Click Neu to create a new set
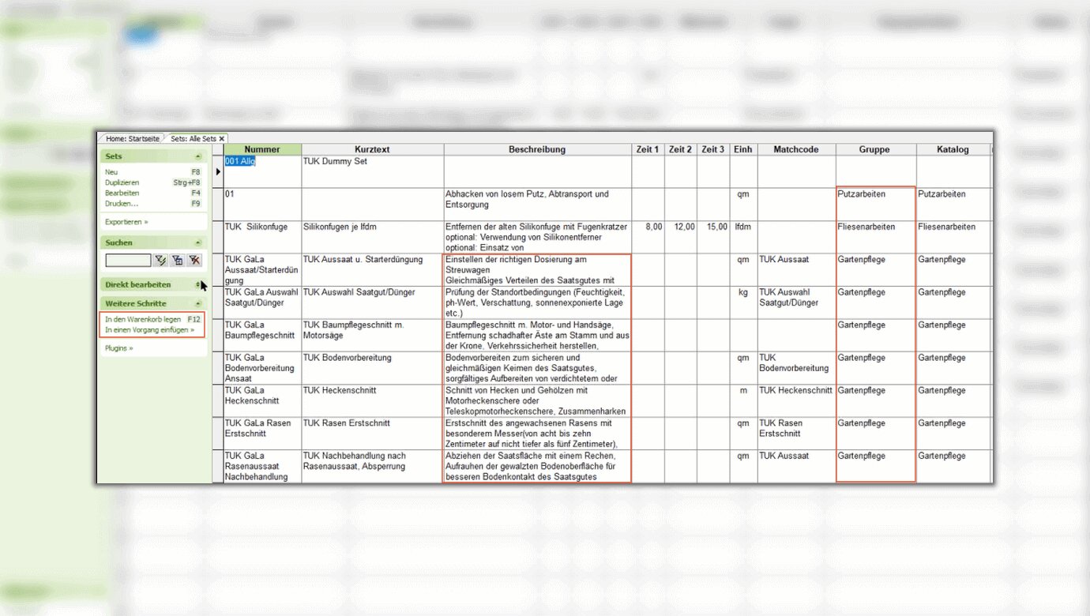 (111, 171)
